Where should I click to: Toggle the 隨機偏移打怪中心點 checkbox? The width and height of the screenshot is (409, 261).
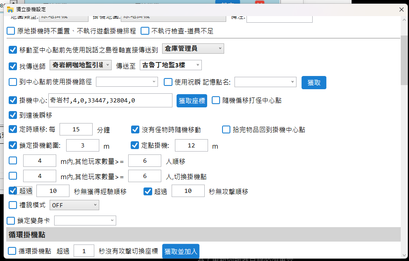[215, 100]
